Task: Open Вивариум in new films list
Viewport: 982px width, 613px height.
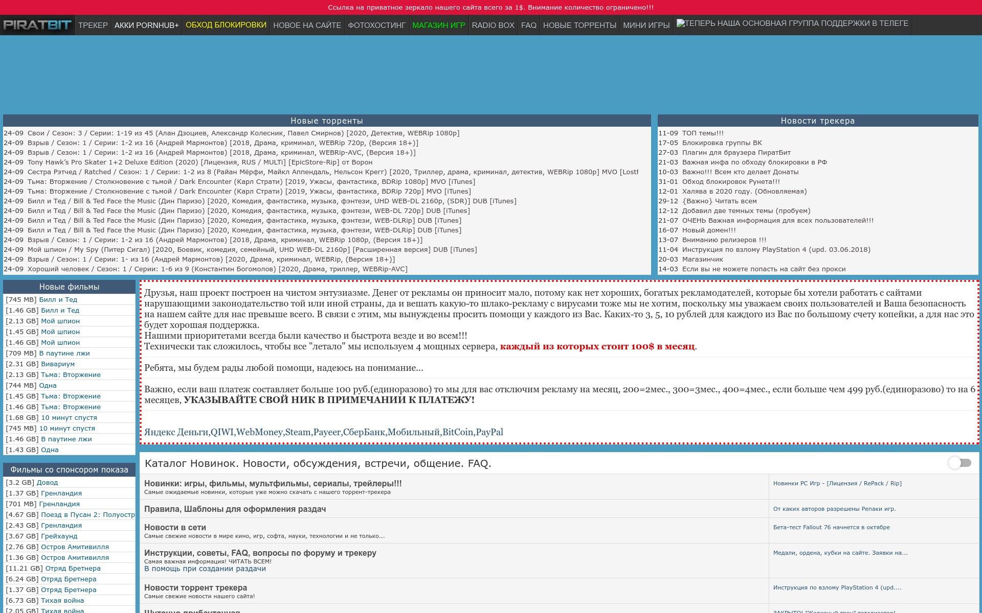Action: [58, 364]
